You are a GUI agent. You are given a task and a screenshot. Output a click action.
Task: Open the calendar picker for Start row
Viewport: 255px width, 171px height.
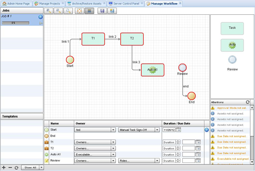178,129
